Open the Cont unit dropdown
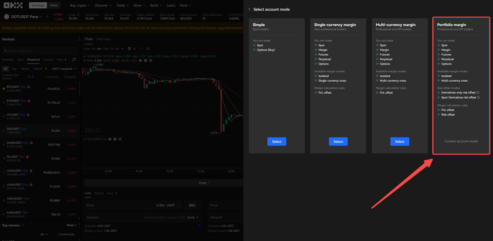 point(193,217)
